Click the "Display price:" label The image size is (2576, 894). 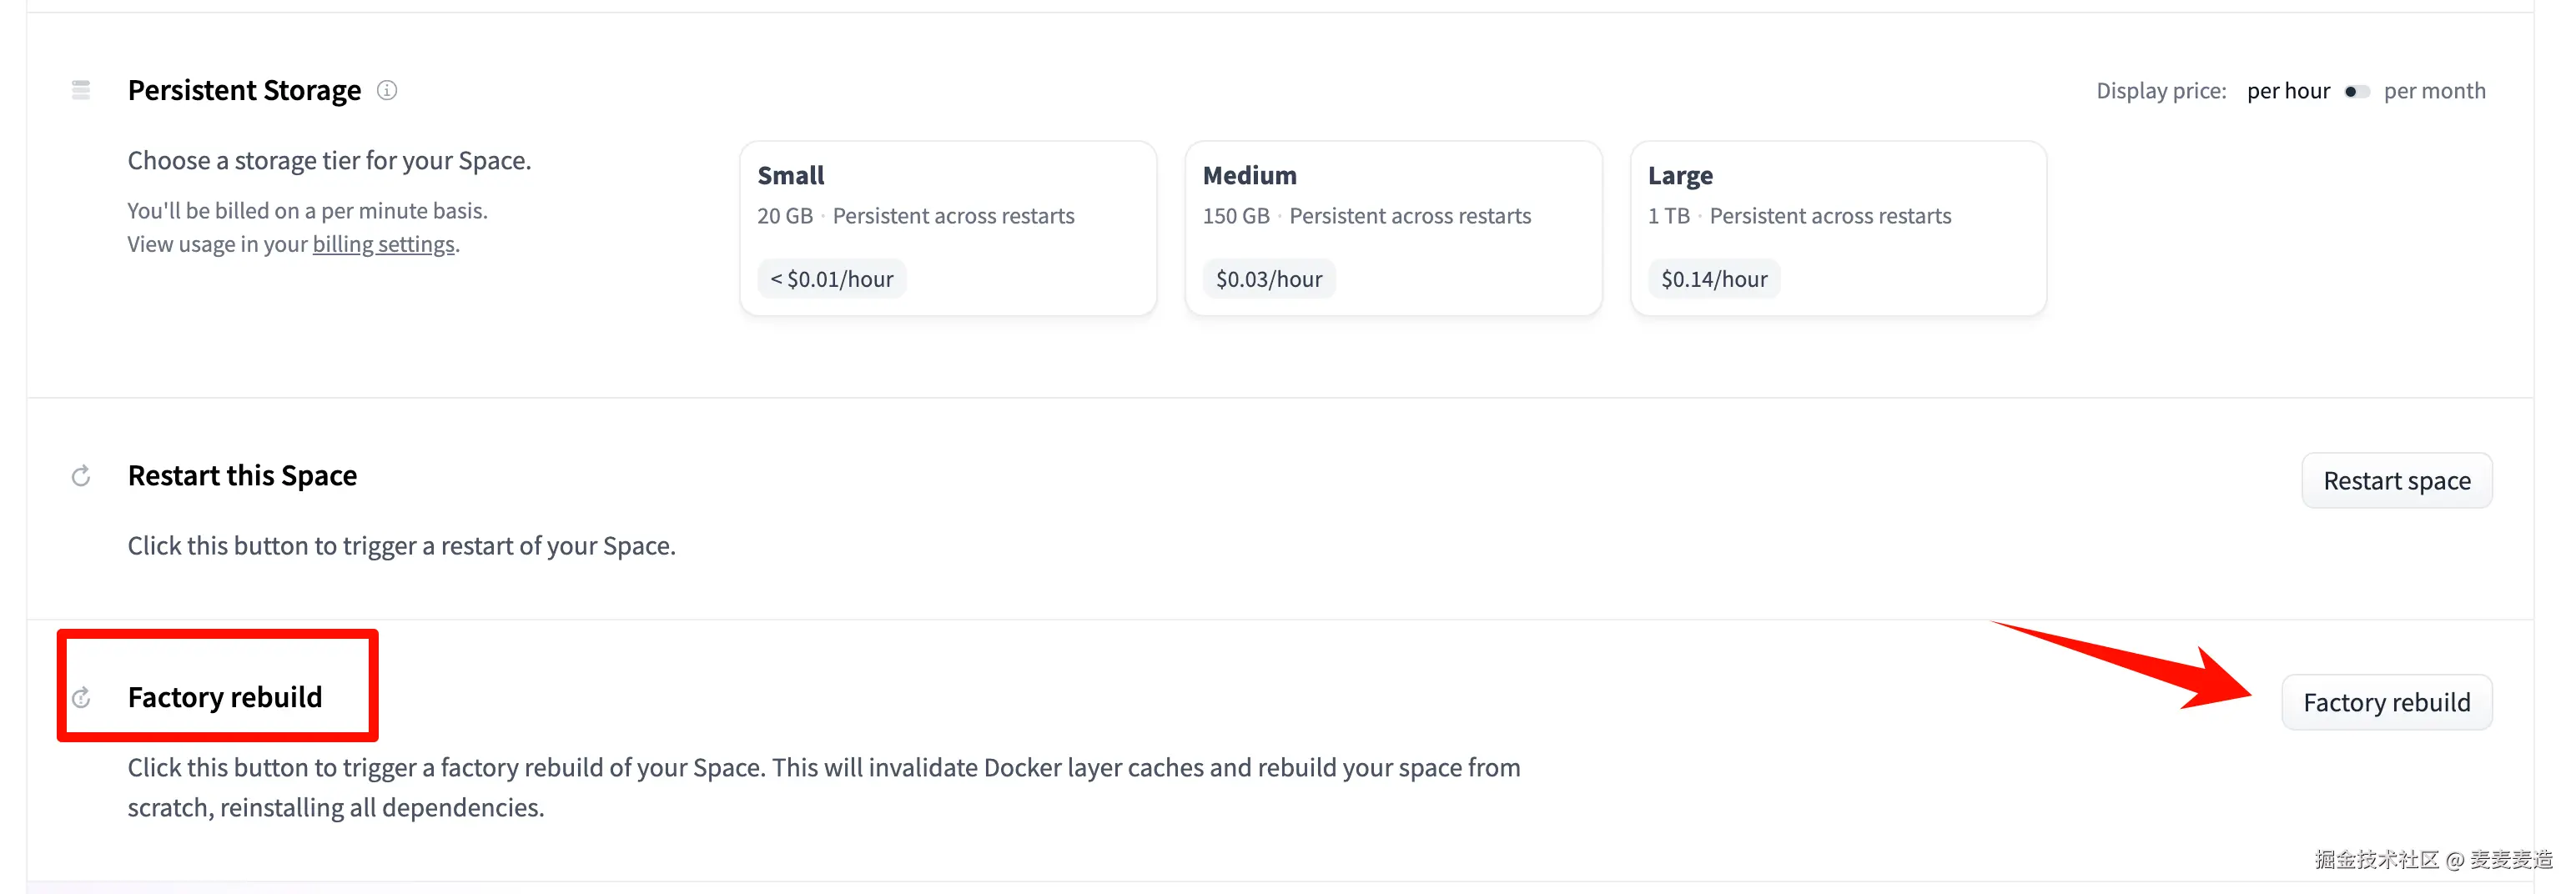[2161, 92]
